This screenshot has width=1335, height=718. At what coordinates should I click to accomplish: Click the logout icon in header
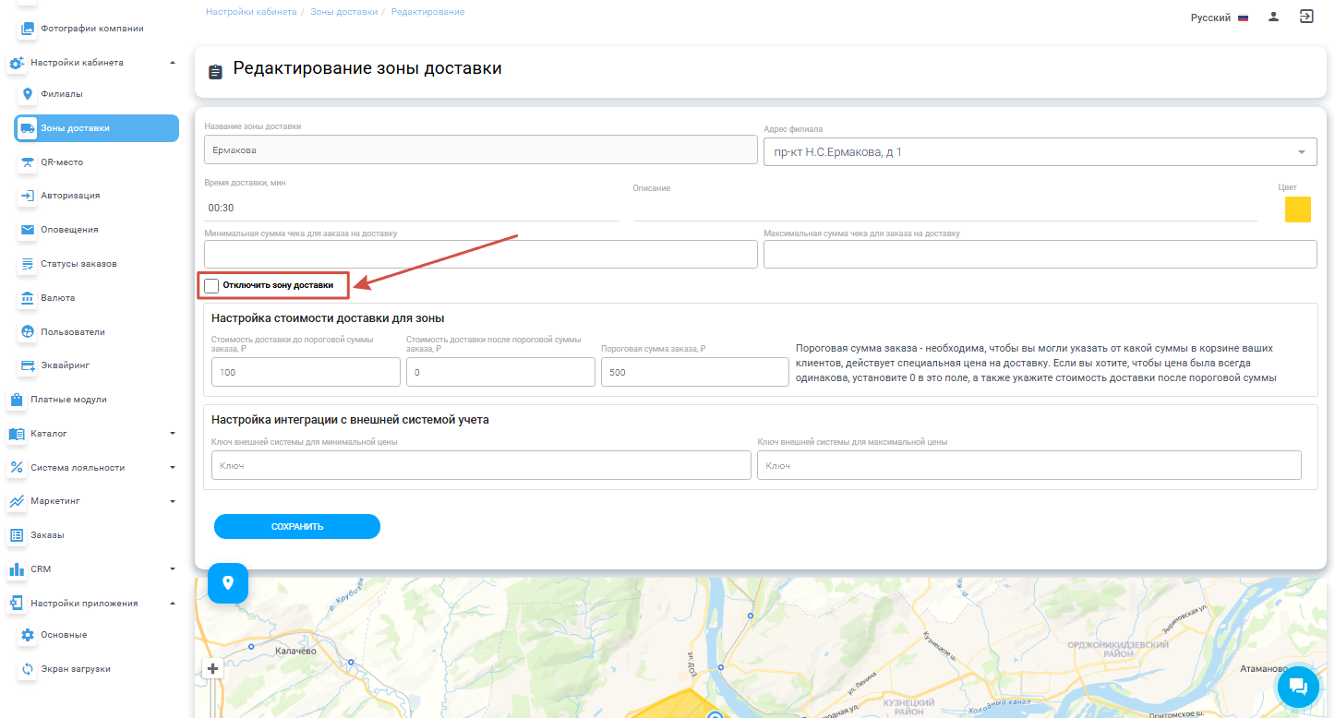tap(1306, 17)
